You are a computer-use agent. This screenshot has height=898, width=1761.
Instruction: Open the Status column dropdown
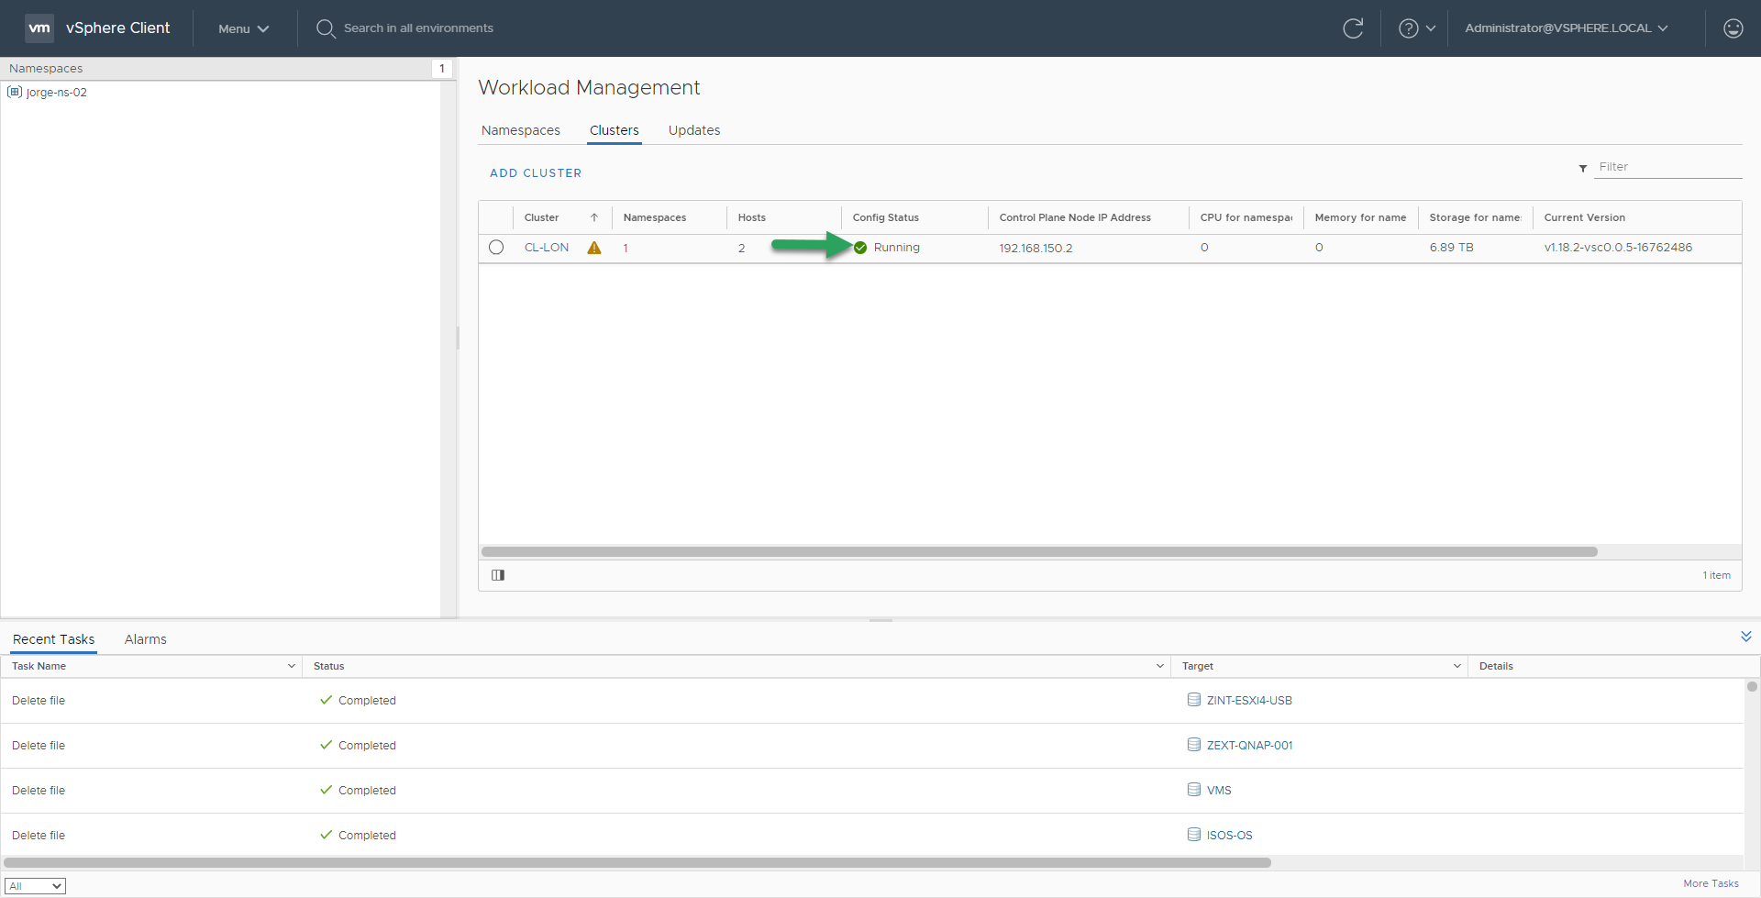tap(1160, 666)
